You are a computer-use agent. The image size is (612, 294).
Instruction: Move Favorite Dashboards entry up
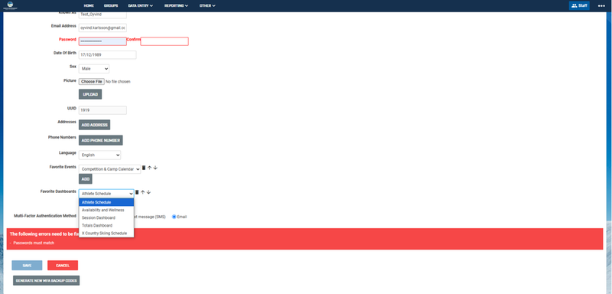[143, 192]
